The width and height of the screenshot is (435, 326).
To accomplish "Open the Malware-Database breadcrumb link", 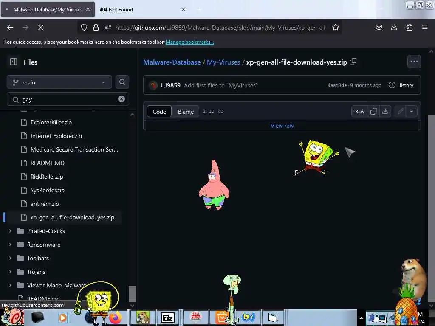I will point(172,62).
